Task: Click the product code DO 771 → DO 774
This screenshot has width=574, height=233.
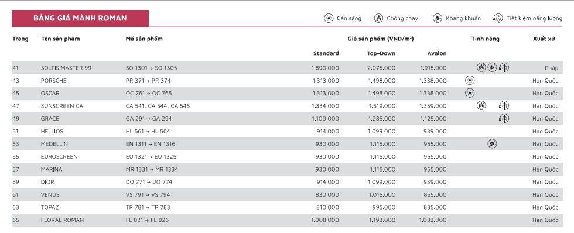Action: point(149,182)
